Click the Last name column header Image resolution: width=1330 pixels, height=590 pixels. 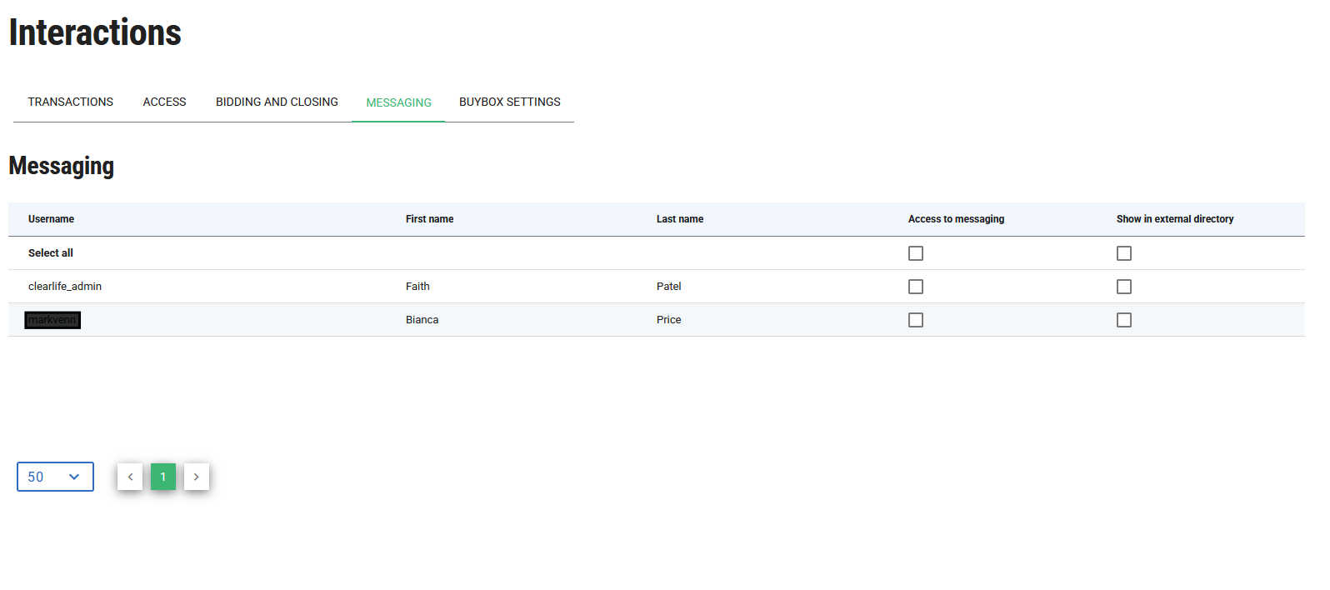click(x=679, y=219)
